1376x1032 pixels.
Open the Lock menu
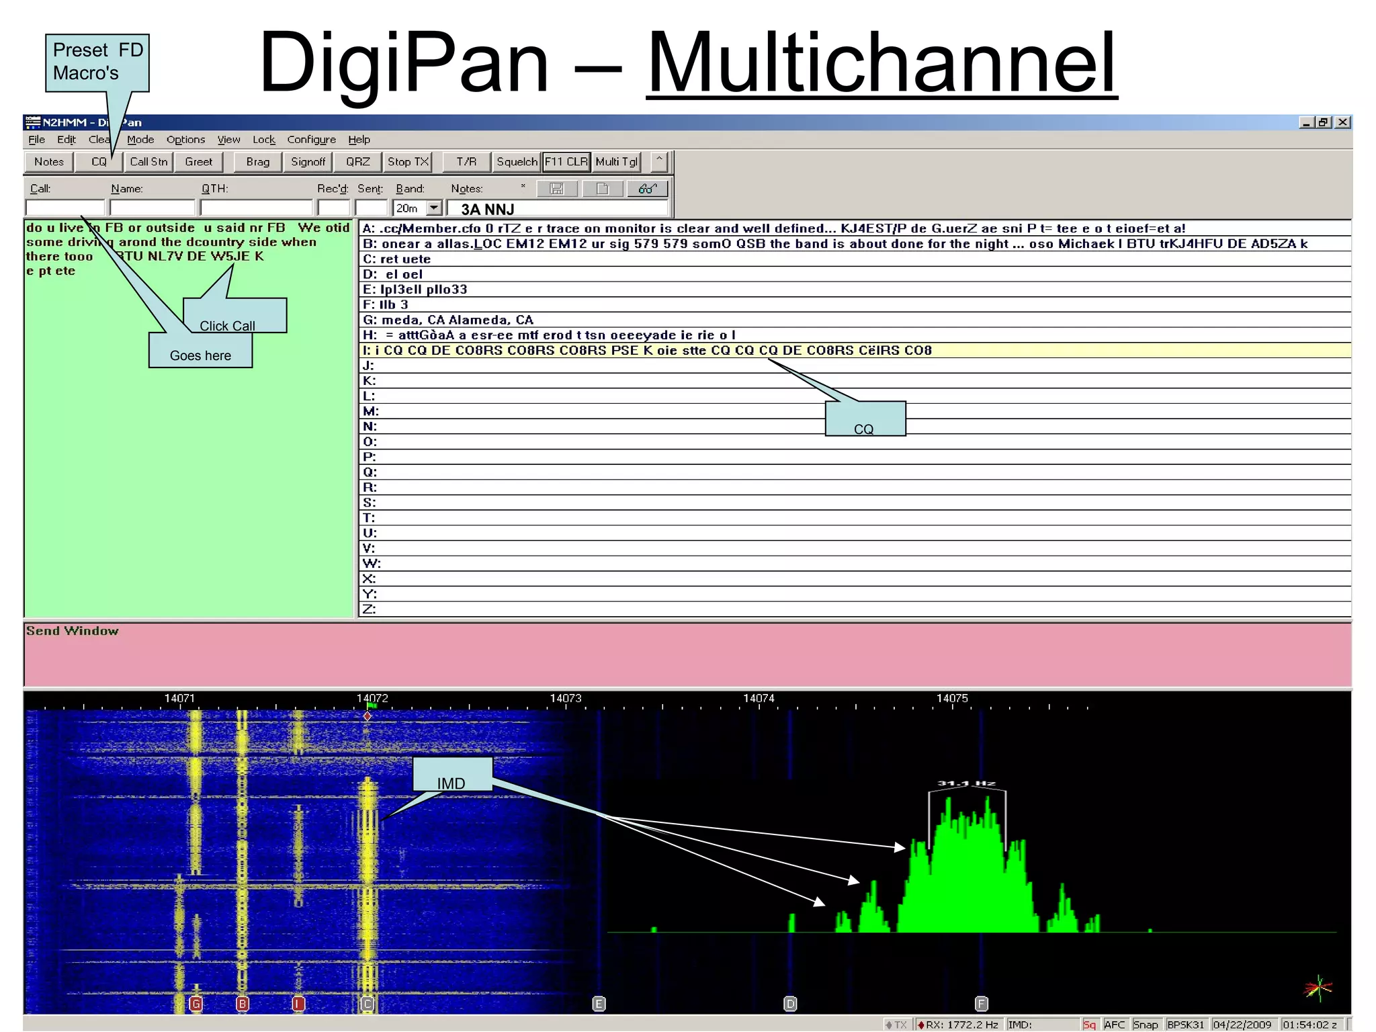pyautogui.click(x=263, y=140)
